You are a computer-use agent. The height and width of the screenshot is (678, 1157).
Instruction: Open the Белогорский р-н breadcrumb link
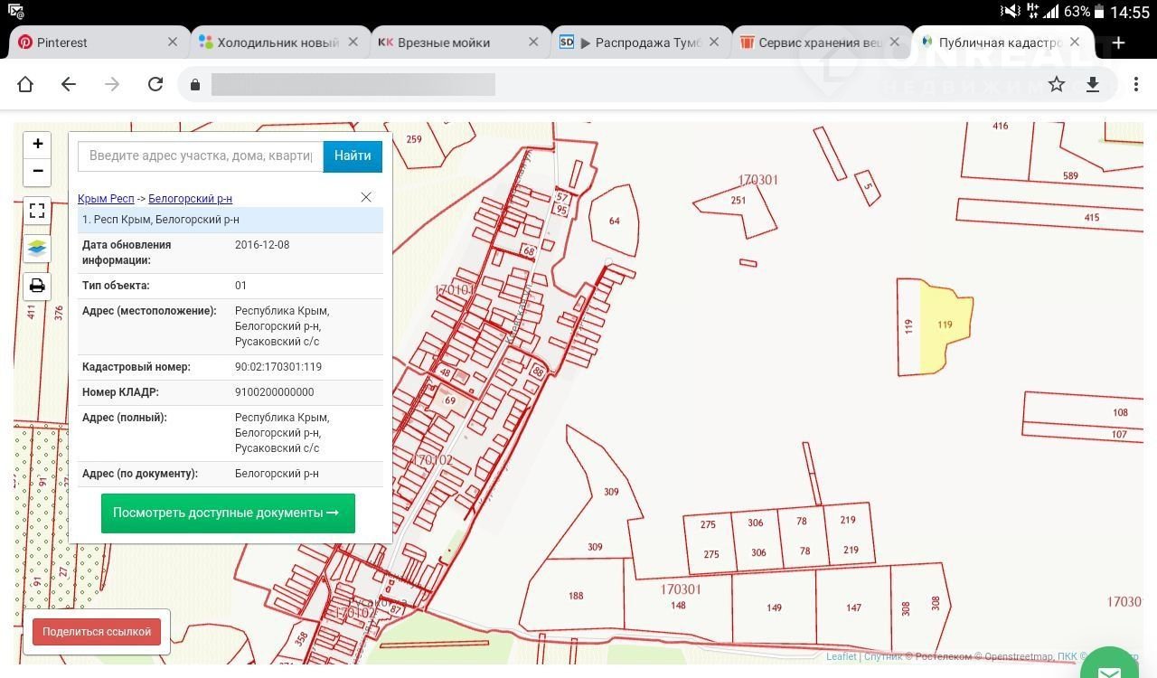(x=190, y=198)
